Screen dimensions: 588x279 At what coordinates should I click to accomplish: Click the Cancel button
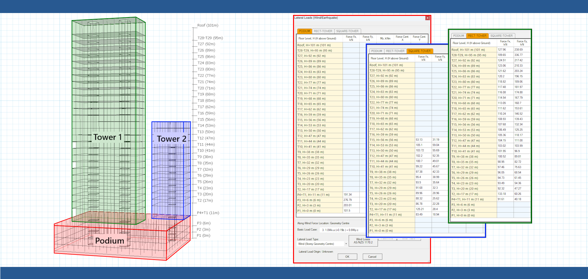(372, 257)
